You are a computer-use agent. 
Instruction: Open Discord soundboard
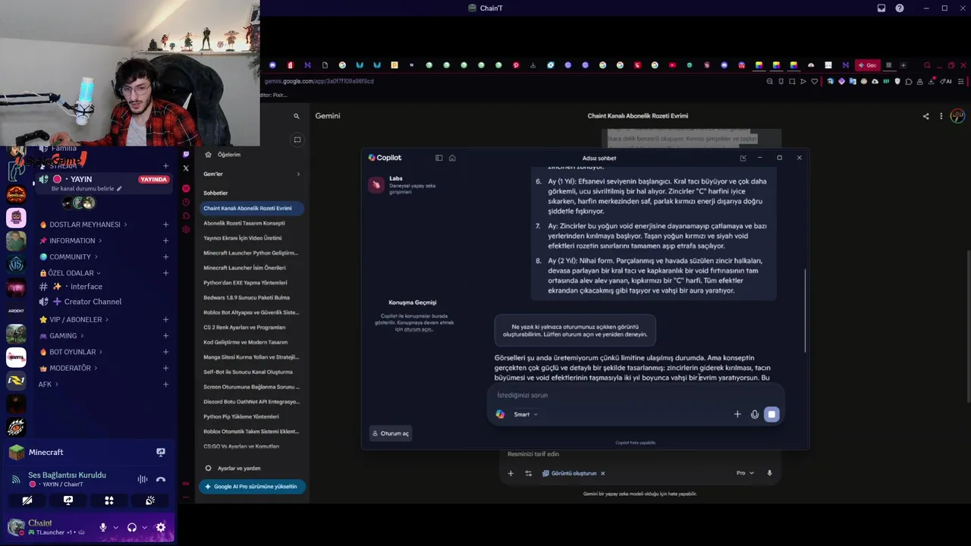[150, 500]
